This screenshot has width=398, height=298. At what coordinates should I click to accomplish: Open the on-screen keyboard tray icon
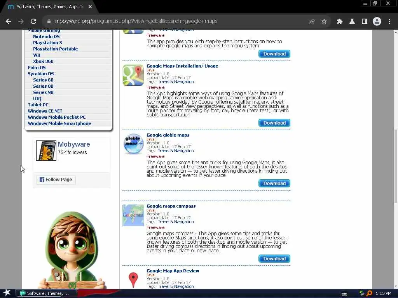pyautogui.click(x=344, y=294)
